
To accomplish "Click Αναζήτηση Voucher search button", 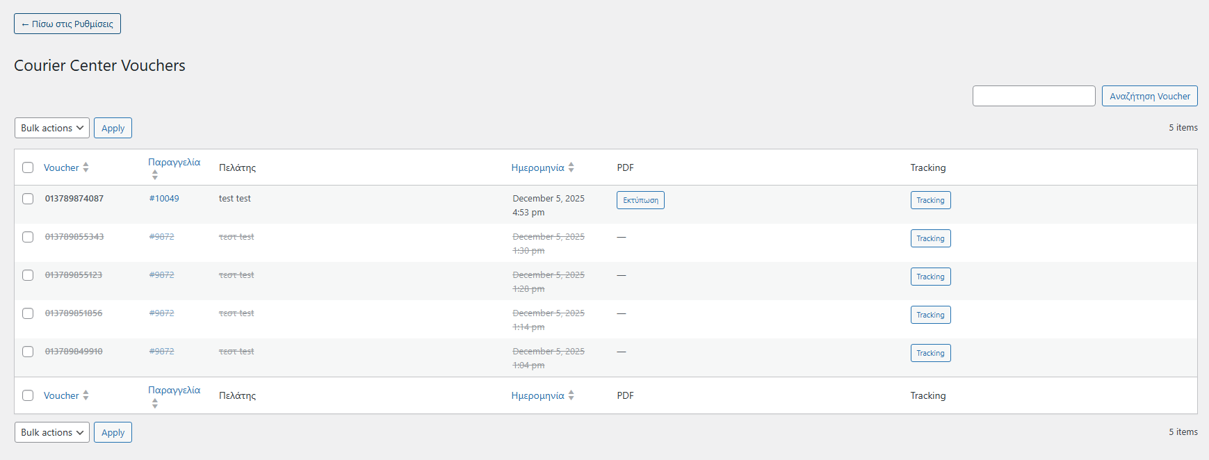I will pyautogui.click(x=1149, y=96).
